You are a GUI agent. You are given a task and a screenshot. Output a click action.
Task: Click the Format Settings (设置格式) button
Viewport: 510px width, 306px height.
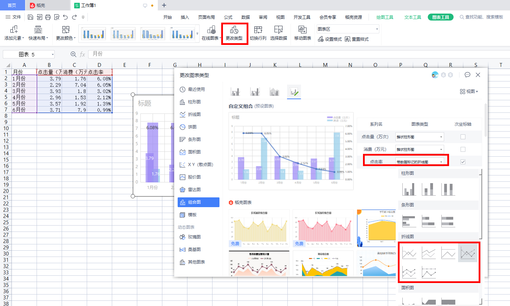point(330,39)
